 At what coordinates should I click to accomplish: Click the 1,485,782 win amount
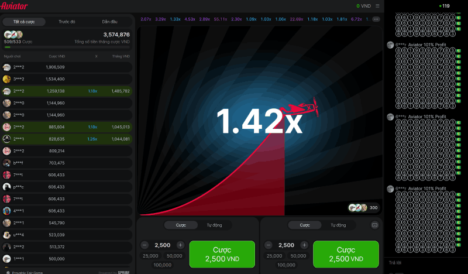click(x=121, y=91)
